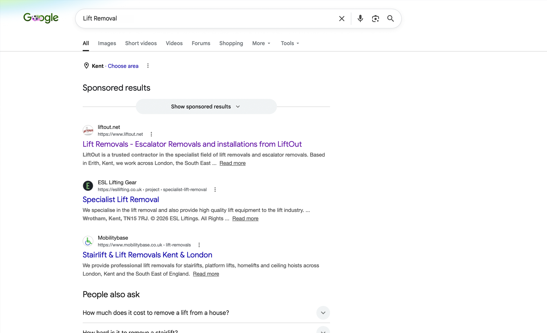
Task: Click the People also ask heading
Action: pyautogui.click(x=111, y=294)
